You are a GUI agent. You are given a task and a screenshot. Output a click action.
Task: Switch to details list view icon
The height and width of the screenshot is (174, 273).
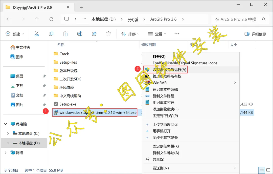[262, 170]
